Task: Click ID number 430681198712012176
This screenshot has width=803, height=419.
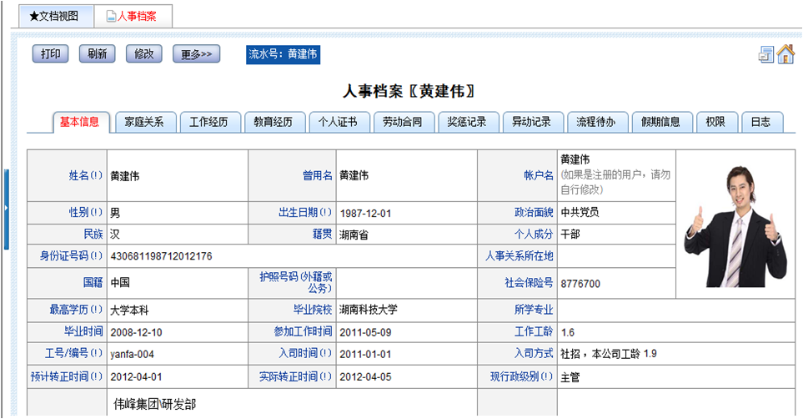Action: pos(161,256)
